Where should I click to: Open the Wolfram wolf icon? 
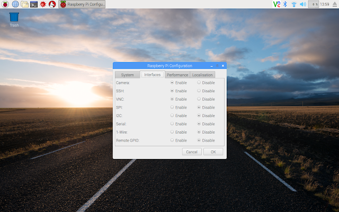click(52, 4)
